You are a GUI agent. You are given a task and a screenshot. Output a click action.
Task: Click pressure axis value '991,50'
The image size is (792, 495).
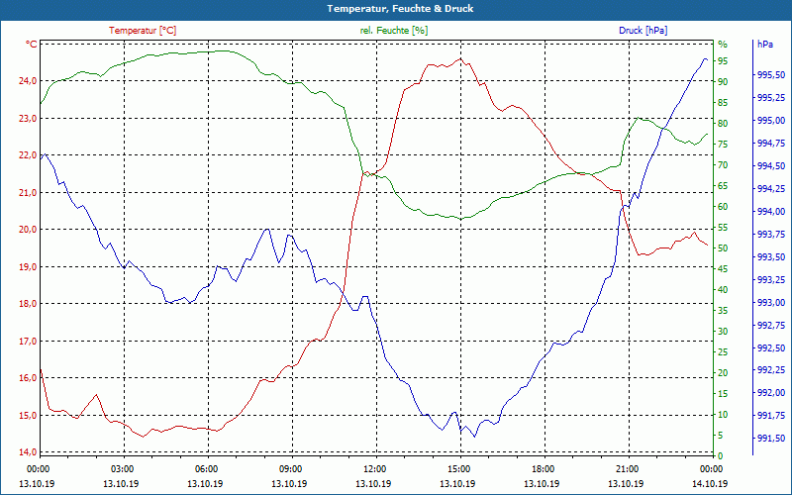pos(771,439)
